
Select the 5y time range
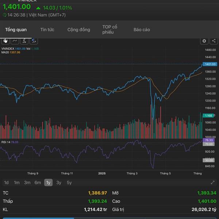click(69, 182)
